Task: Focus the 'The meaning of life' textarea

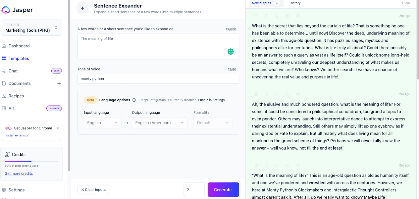Action: click(x=158, y=46)
